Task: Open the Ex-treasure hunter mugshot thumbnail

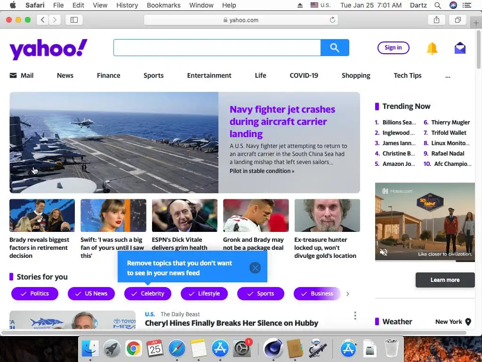Action: 327,215
